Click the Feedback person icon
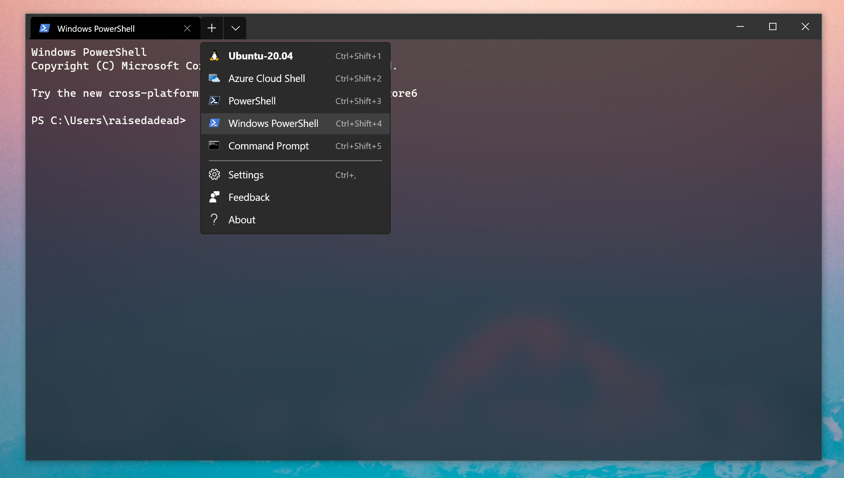The image size is (844, 478). [214, 197]
